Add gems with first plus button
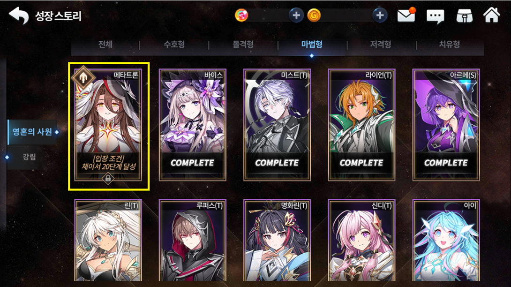This screenshot has width=511, height=287. (x=296, y=15)
